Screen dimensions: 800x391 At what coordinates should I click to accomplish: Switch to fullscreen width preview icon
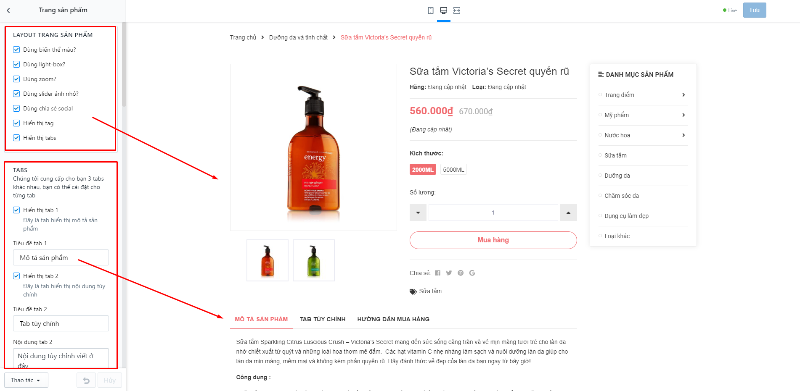click(x=457, y=10)
